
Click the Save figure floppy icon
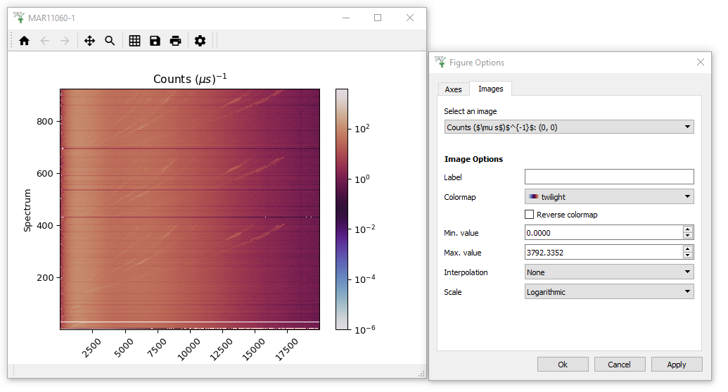[155, 41]
